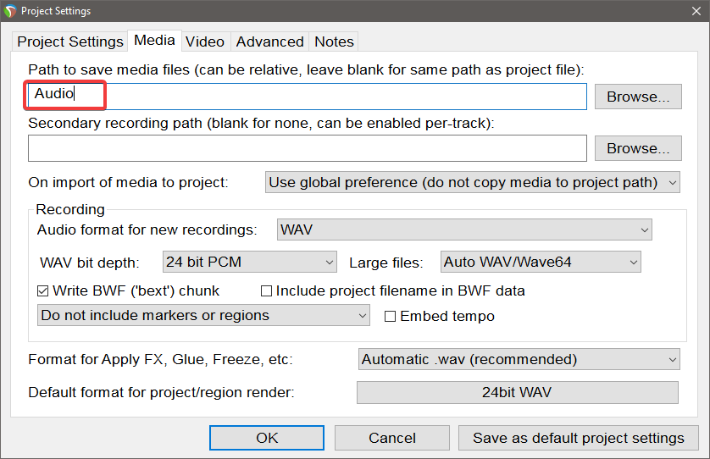This screenshot has width=710, height=459.
Task: Click the Secondary recording path input field
Action: click(307, 148)
